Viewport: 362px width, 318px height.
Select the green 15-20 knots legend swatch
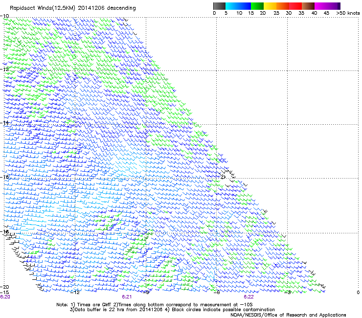tap(257, 6)
